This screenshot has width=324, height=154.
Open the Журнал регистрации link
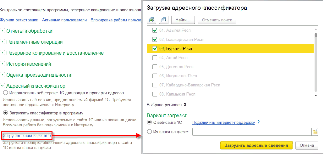(x=19, y=20)
